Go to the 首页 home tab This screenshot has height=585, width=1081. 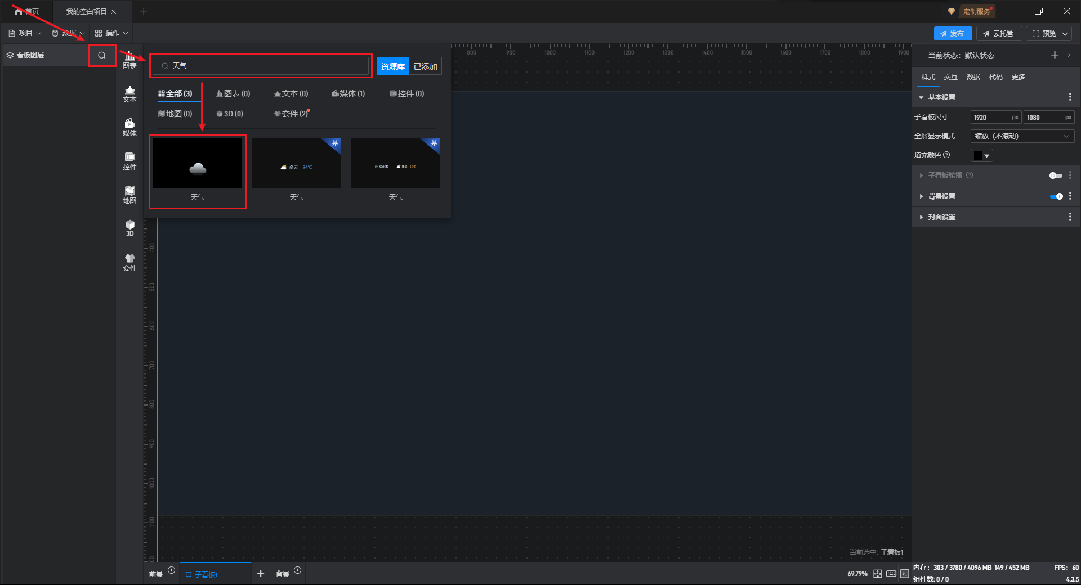pyautogui.click(x=26, y=11)
